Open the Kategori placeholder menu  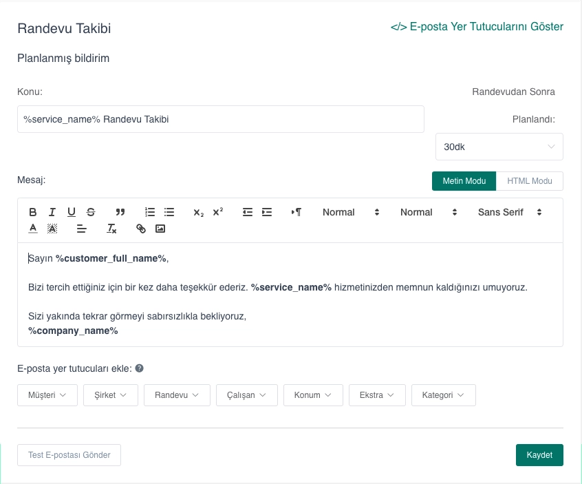point(443,395)
